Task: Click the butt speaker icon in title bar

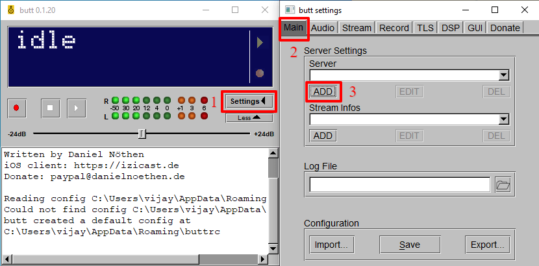Action: tap(11, 10)
